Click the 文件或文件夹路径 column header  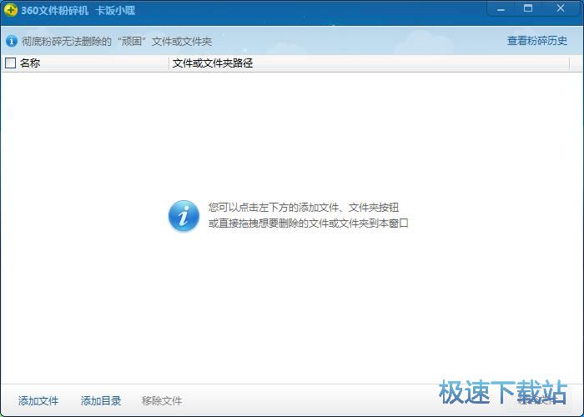pos(369,63)
